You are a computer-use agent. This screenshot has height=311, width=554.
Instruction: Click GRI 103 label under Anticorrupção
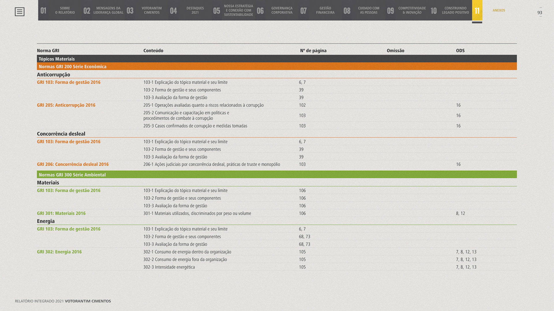[x=69, y=82]
